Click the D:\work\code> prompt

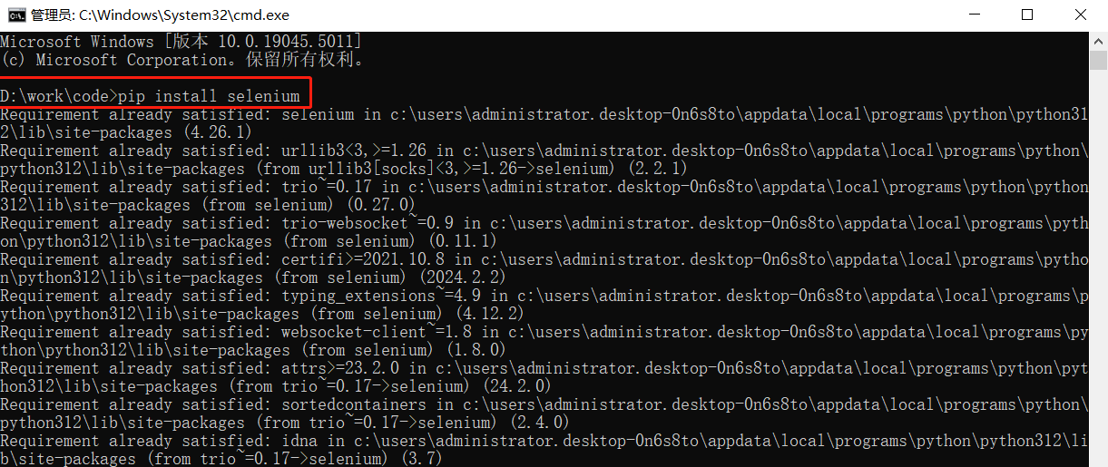coord(59,96)
